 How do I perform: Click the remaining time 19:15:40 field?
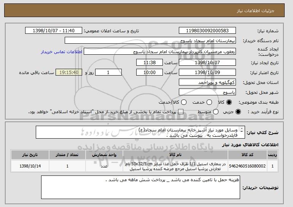[69, 73]
